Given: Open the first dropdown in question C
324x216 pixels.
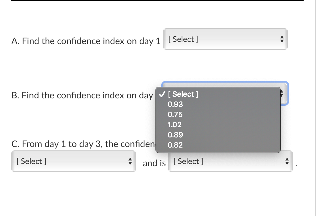Looking at the screenshot, I should [x=73, y=161].
